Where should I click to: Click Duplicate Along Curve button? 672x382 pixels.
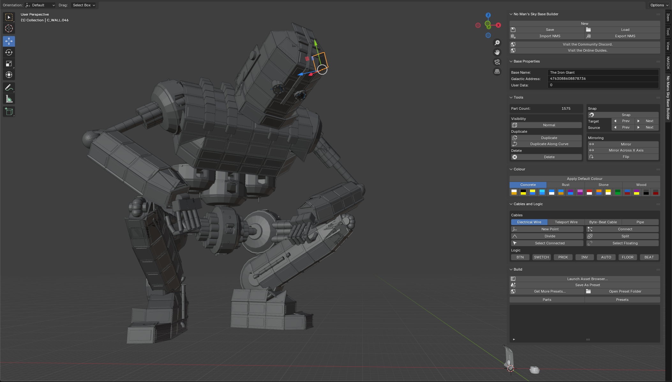(549, 144)
